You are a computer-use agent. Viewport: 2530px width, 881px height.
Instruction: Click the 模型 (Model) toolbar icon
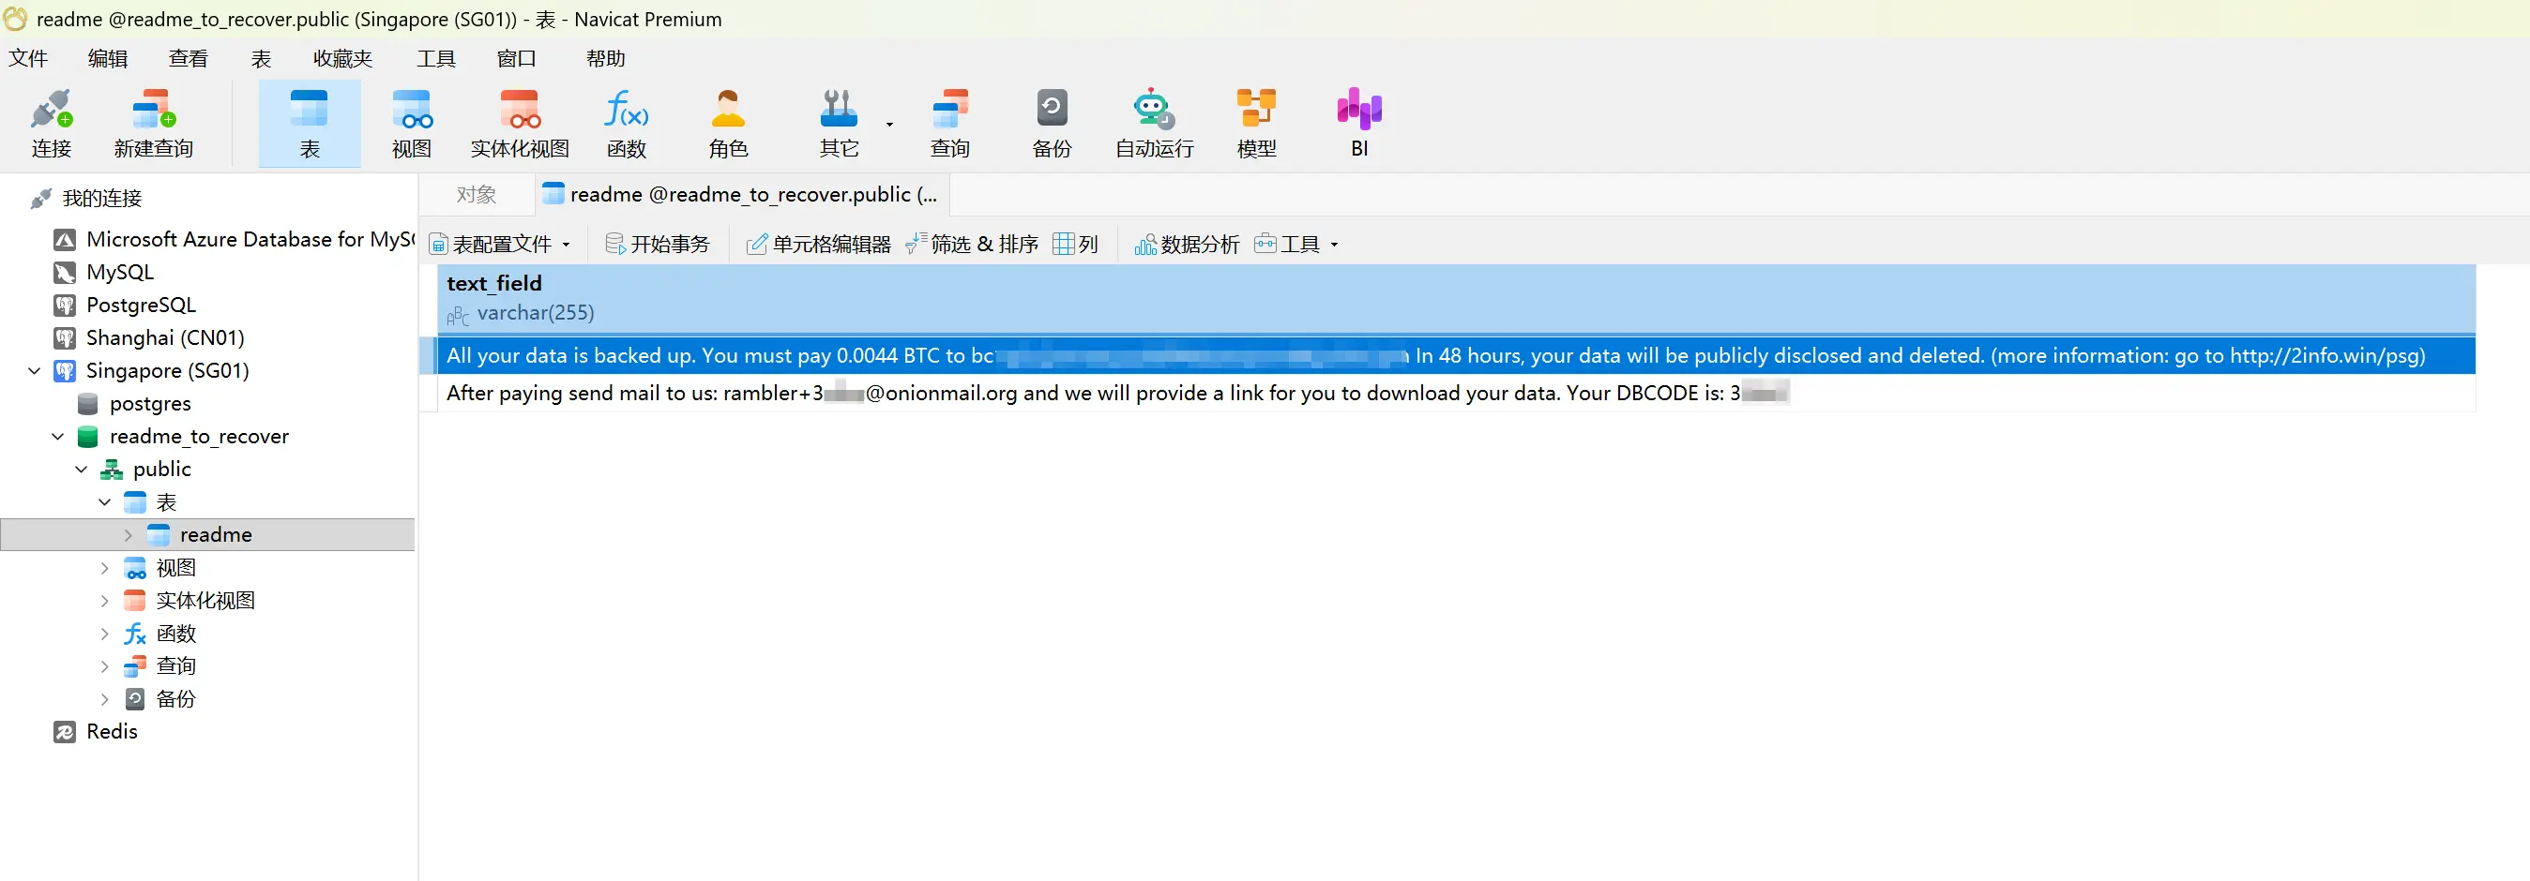coord(1256,124)
